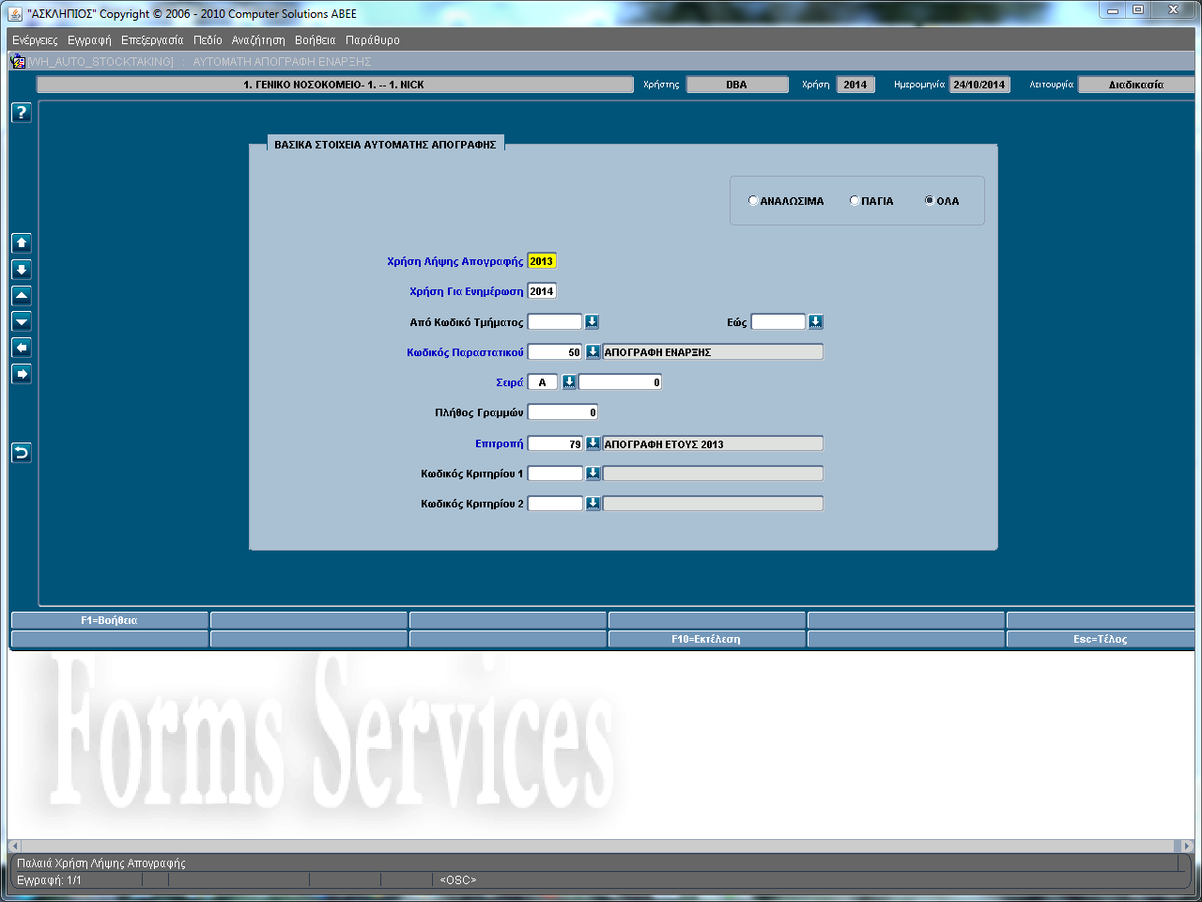This screenshot has height=902, width=1202.
Task: Open the Αναζήτηση menu
Action: click(258, 40)
